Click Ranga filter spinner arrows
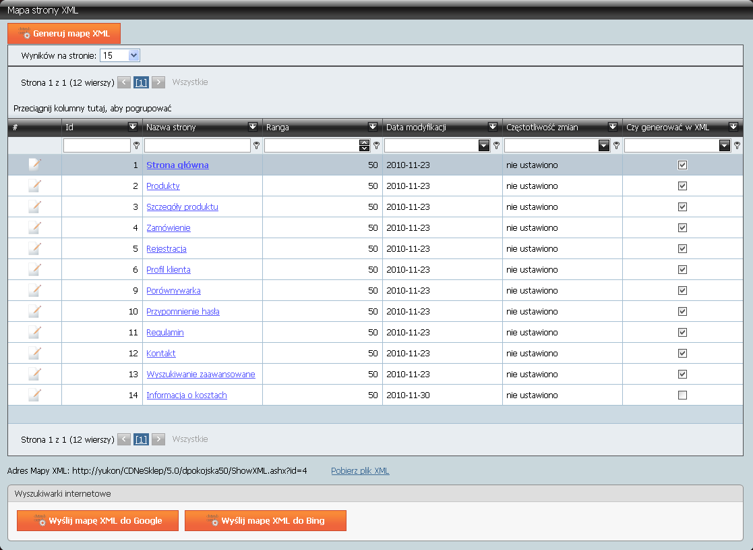Viewport: 753px width, 550px height. point(365,145)
